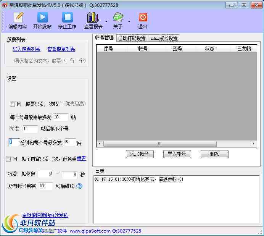The image size is (264, 236).
Task: Open 查看报表 report chart icon
Action: 93,20
